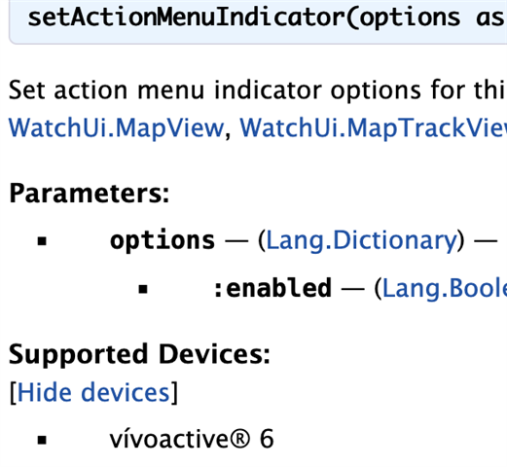Select the Supported Devices: heading
The image size is (507, 467).
tap(139, 354)
